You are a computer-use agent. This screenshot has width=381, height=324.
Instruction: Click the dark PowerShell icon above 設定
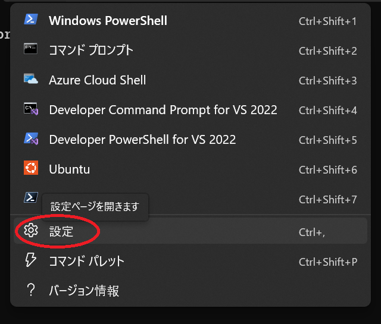click(31, 197)
